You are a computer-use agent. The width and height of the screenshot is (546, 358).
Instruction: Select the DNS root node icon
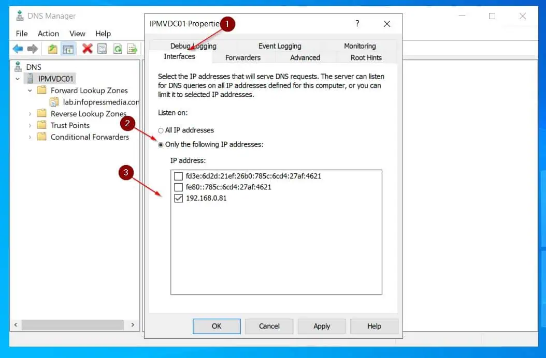click(18, 66)
